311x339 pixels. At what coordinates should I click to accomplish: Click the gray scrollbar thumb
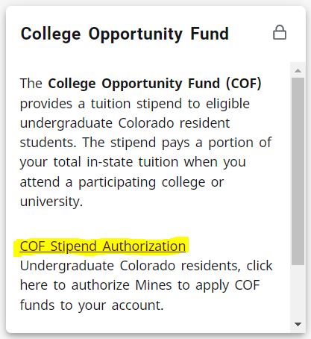pyautogui.click(x=298, y=171)
